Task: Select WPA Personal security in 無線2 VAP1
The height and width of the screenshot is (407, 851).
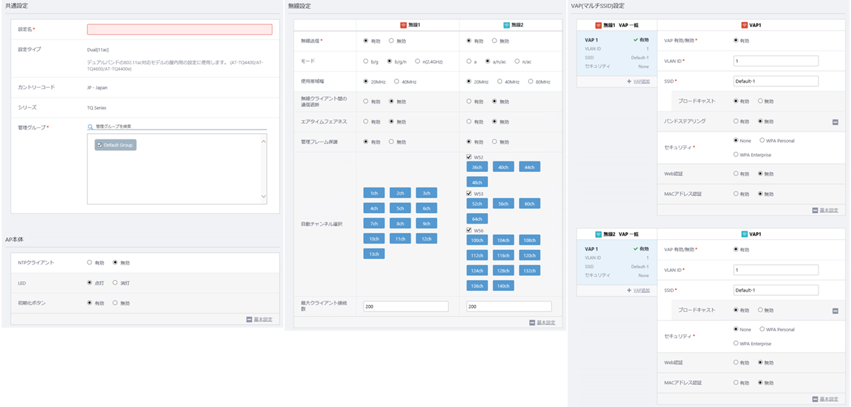Action: (762, 329)
